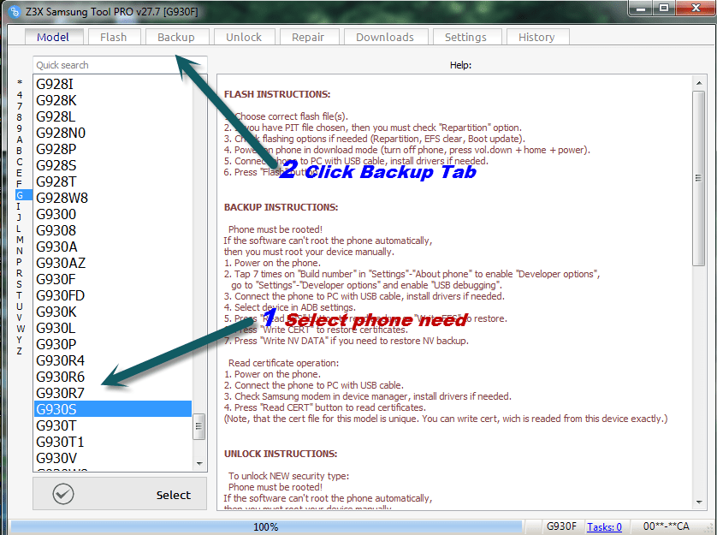The image size is (717, 535).
Task: Click the asterisk in alphabet index
Action: [19, 83]
